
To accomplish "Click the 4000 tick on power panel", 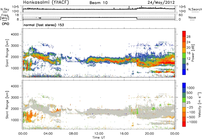I will [x=15, y=34].
